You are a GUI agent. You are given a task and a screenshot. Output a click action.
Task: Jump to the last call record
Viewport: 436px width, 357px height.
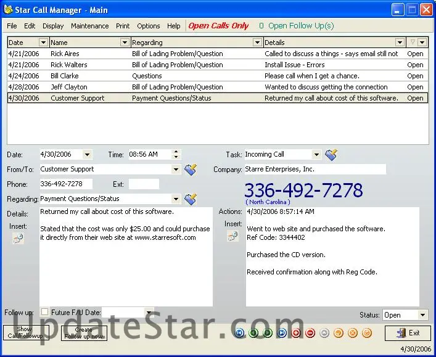[282, 334]
